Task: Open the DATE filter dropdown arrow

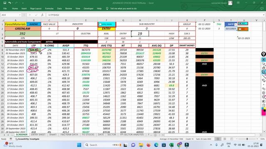Action: click(236, 25)
